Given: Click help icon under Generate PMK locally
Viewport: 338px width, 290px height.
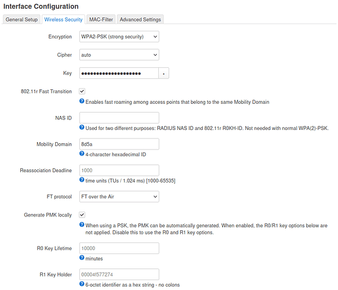Looking at the screenshot, I should 82,224.
